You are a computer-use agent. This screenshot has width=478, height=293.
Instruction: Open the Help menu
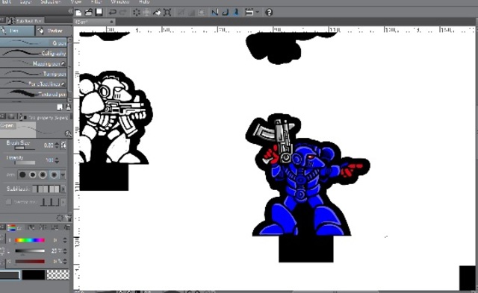tap(144, 1)
